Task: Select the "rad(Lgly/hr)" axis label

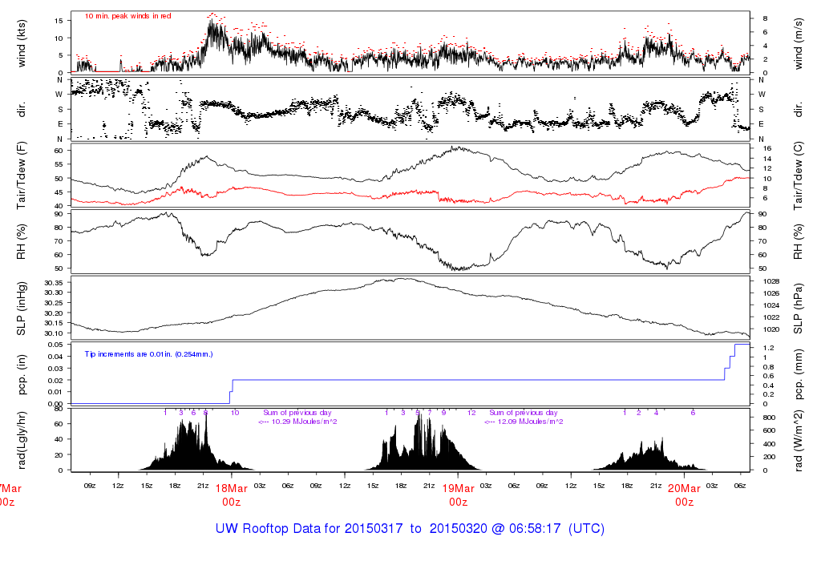Action: click(x=22, y=440)
